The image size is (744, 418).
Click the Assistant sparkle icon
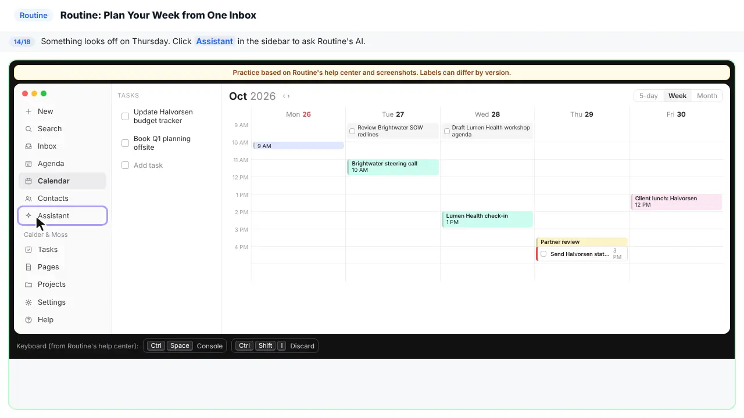pyautogui.click(x=28, y=216)
